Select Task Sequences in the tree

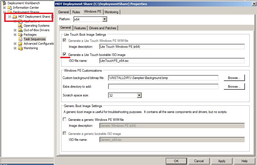(x=35, y=39)
